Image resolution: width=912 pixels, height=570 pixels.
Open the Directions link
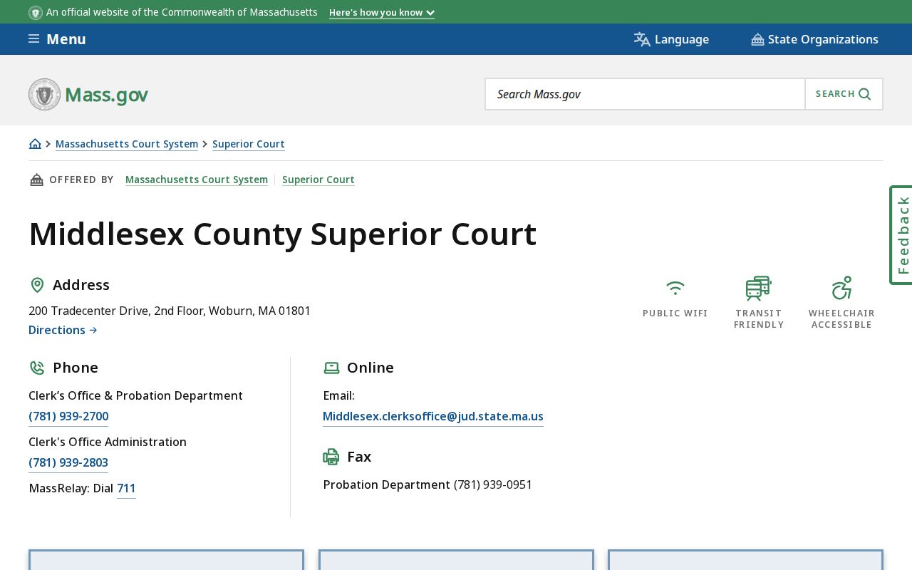(63, 330)
